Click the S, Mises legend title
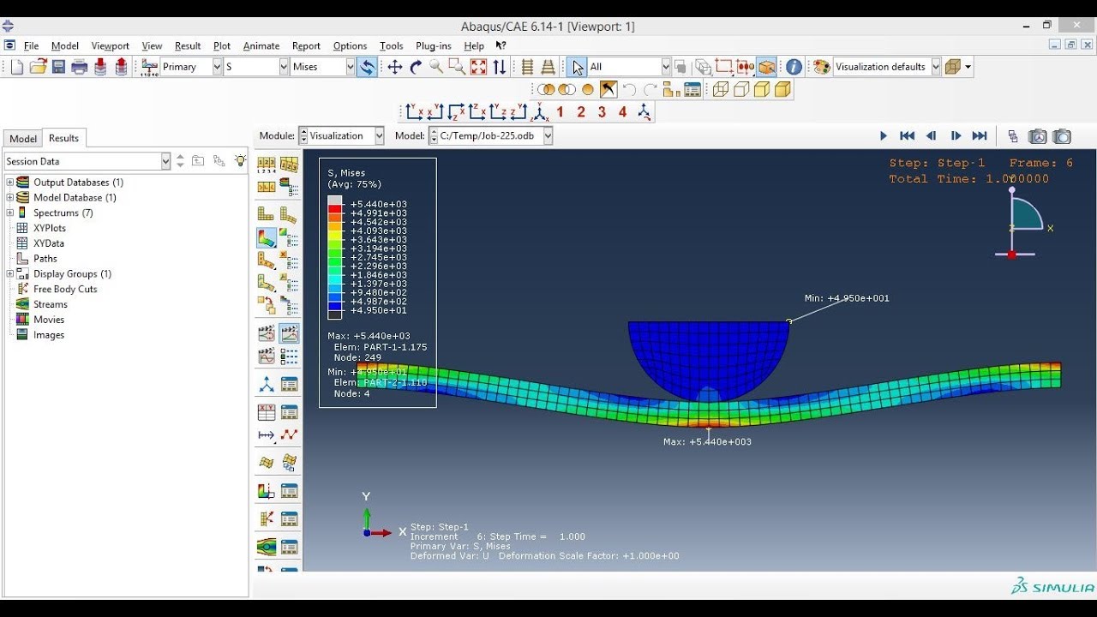The height and width of the screenshot is (617, 1097). [346, 173]
